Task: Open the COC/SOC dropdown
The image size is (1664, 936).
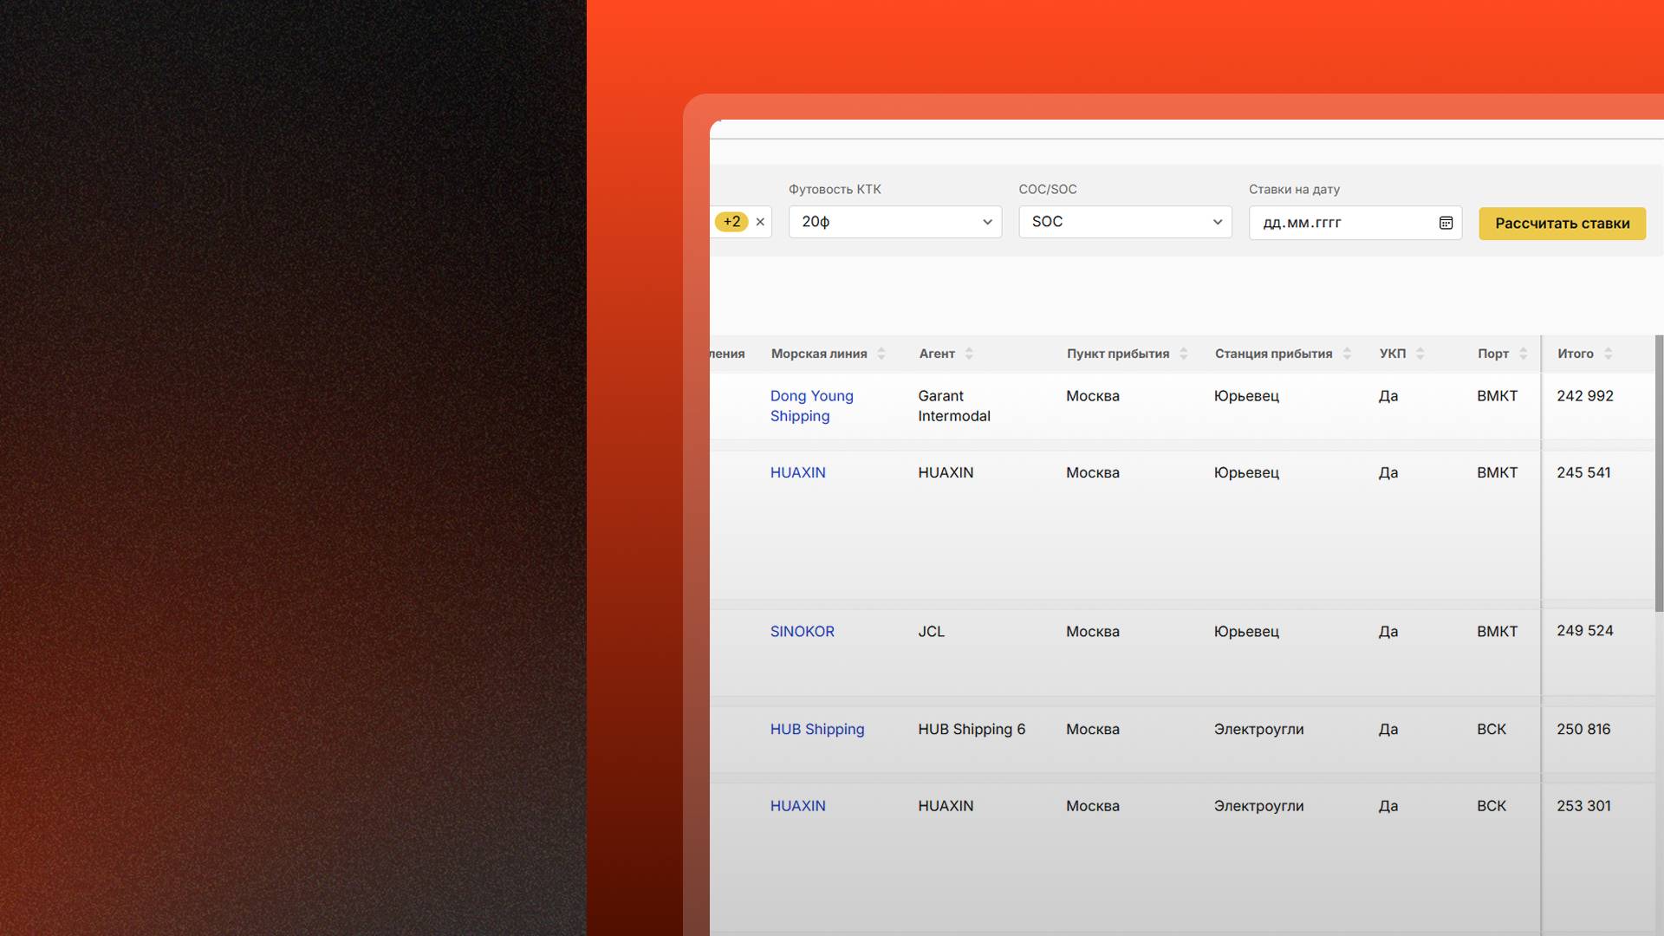Action: click(1124, 222)
